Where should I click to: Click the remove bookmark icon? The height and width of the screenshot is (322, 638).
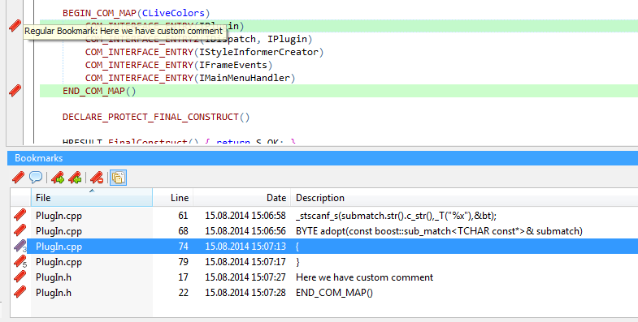coord(97,178)
